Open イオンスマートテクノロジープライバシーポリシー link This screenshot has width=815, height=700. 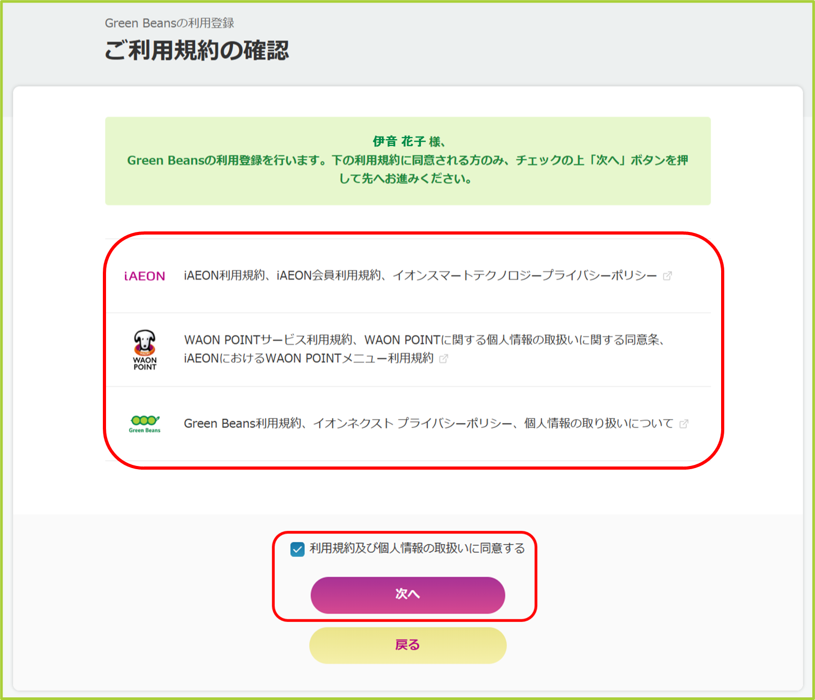click(x=525, y=276)
